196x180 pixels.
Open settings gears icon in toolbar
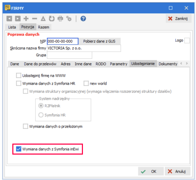(69, 19)
